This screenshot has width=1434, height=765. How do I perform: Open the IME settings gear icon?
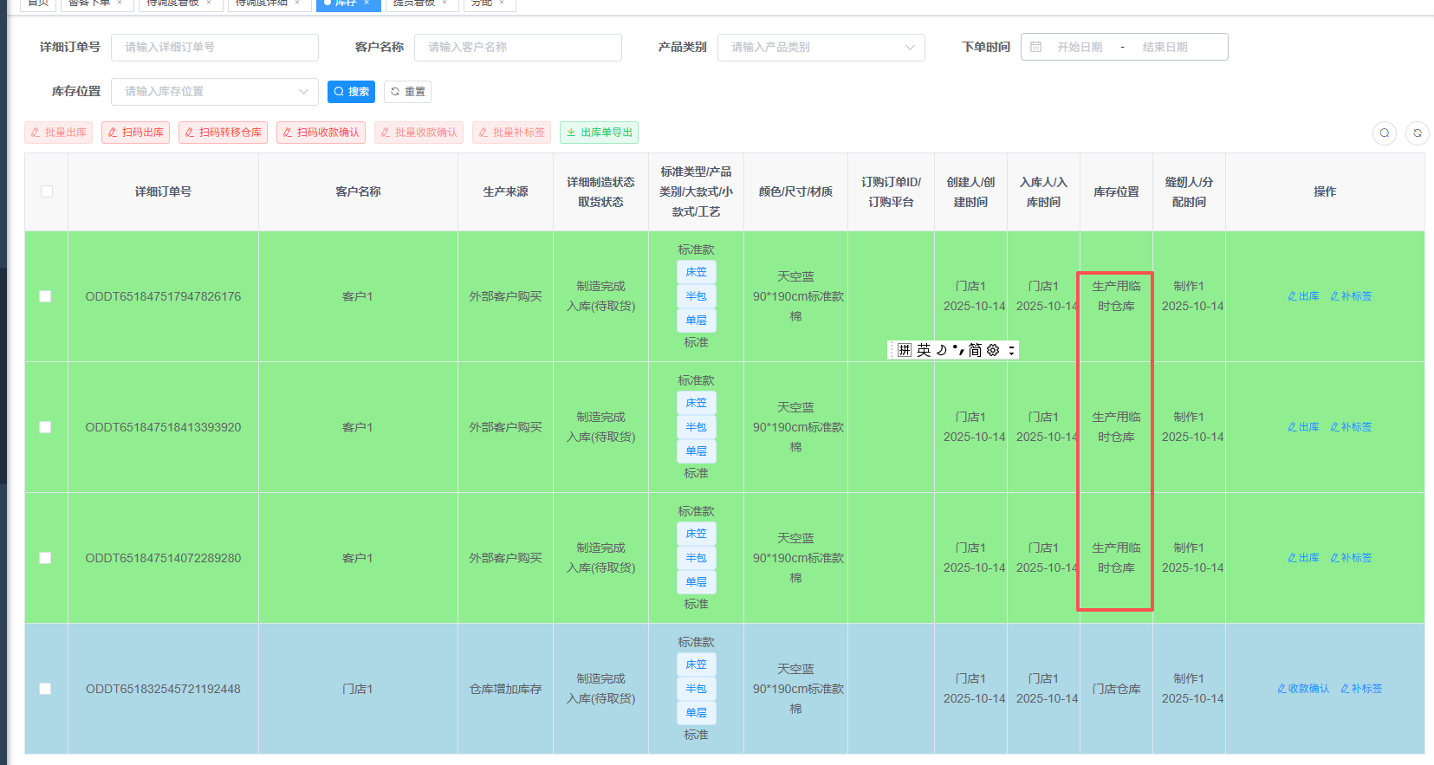[993, 350]
